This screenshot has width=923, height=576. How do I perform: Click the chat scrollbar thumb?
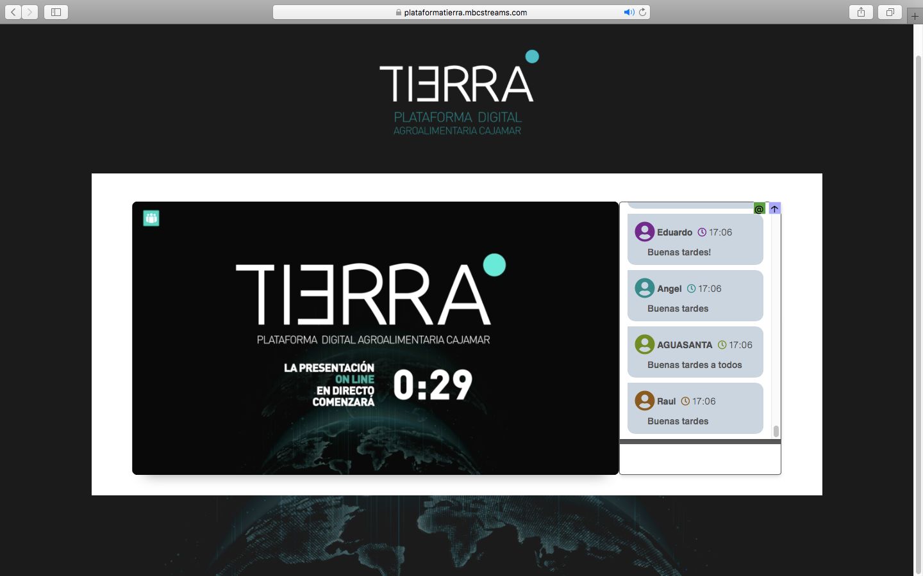pyautogui.click(x=776, y=431)
